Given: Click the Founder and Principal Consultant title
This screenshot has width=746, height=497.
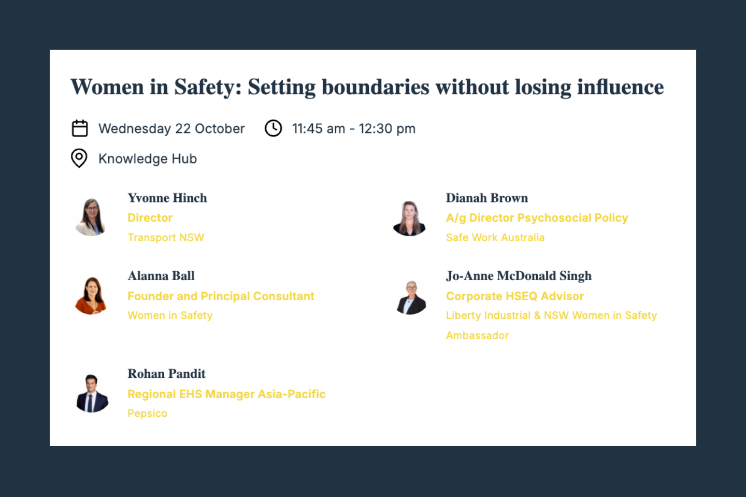Looking at the screenshot, I should pos(221,296).
